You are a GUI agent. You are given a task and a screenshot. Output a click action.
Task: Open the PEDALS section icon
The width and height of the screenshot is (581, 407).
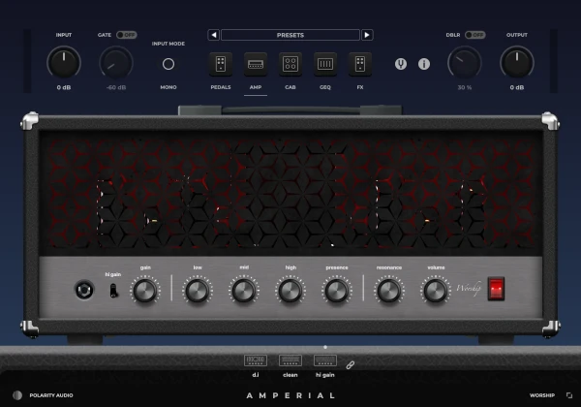(x=221, y=64)
